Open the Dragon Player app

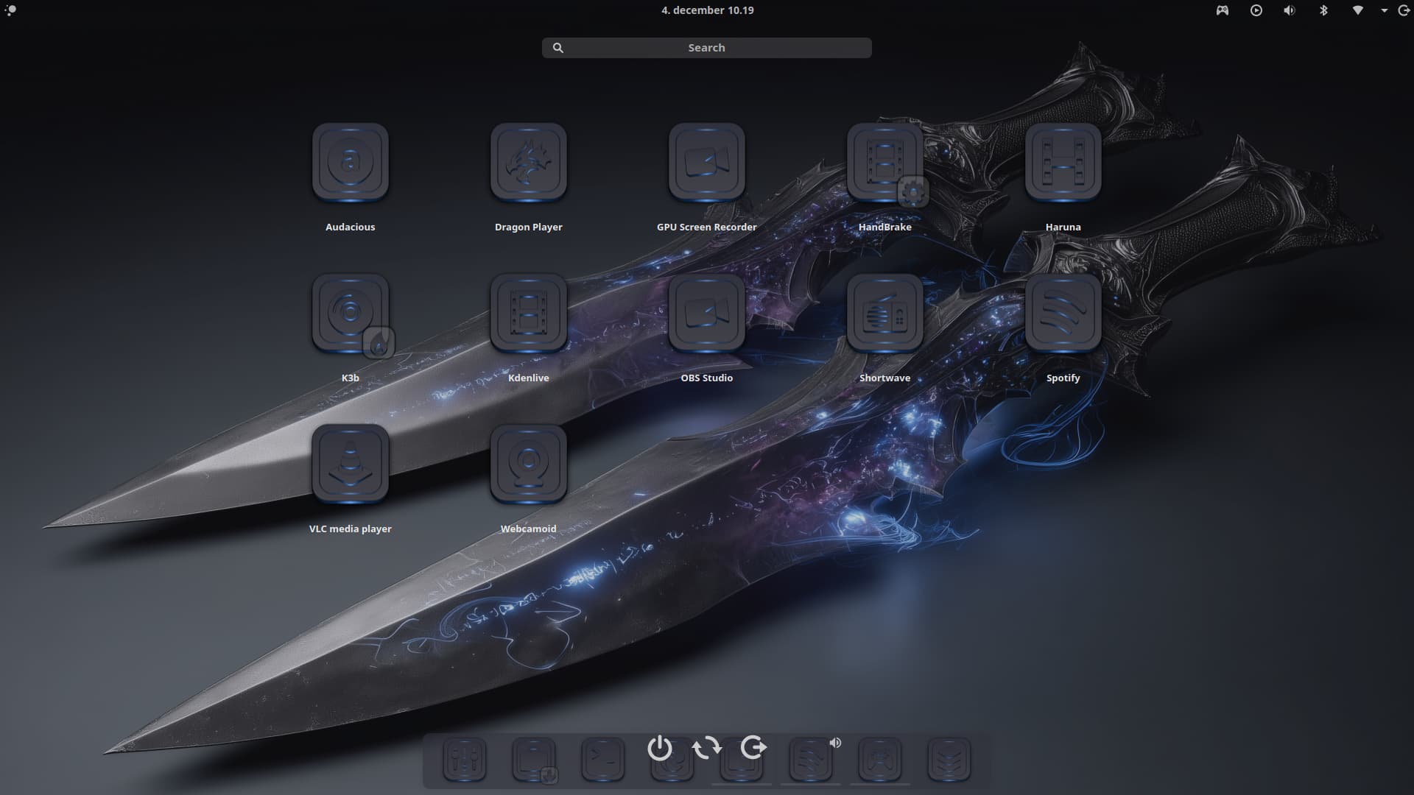pyautogui.click(x=528, y=162)
